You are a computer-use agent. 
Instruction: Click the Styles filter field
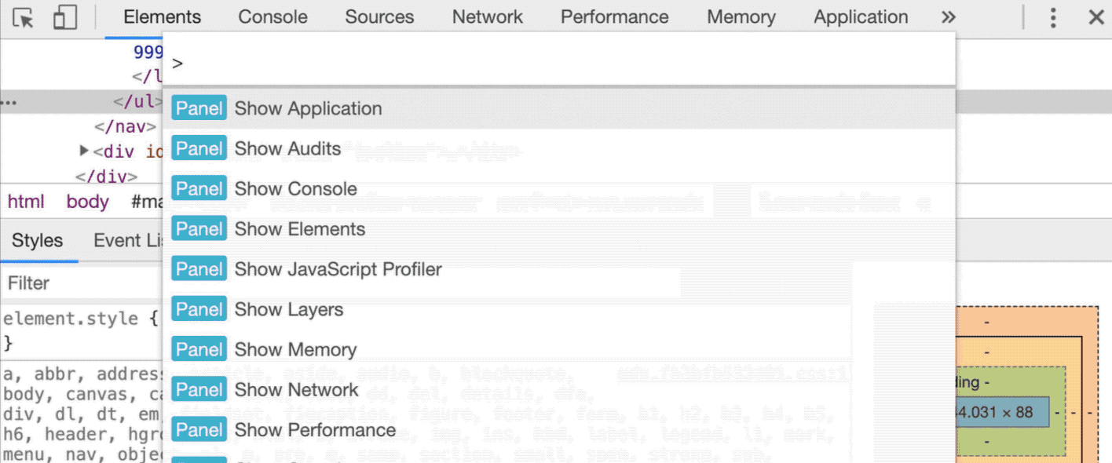(x=79, y=283)
